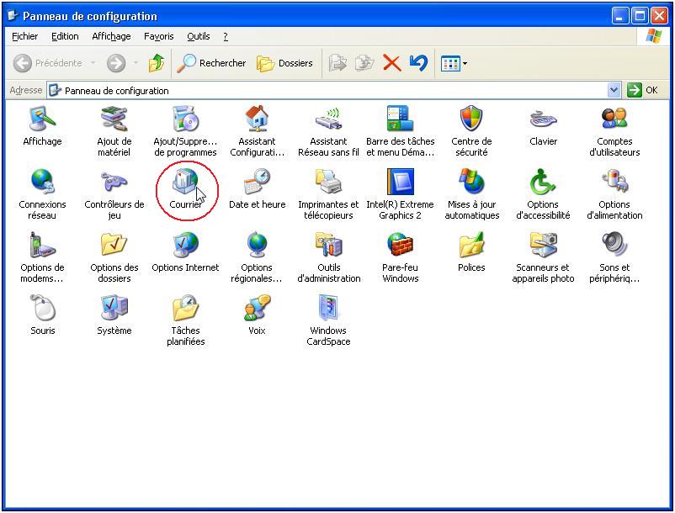Click the blue undo arrow toolbar button
This screenshot has height=513, width=675.
coord(418,63)
